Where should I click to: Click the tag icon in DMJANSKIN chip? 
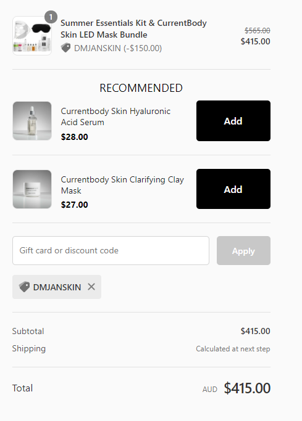[24, 287]
